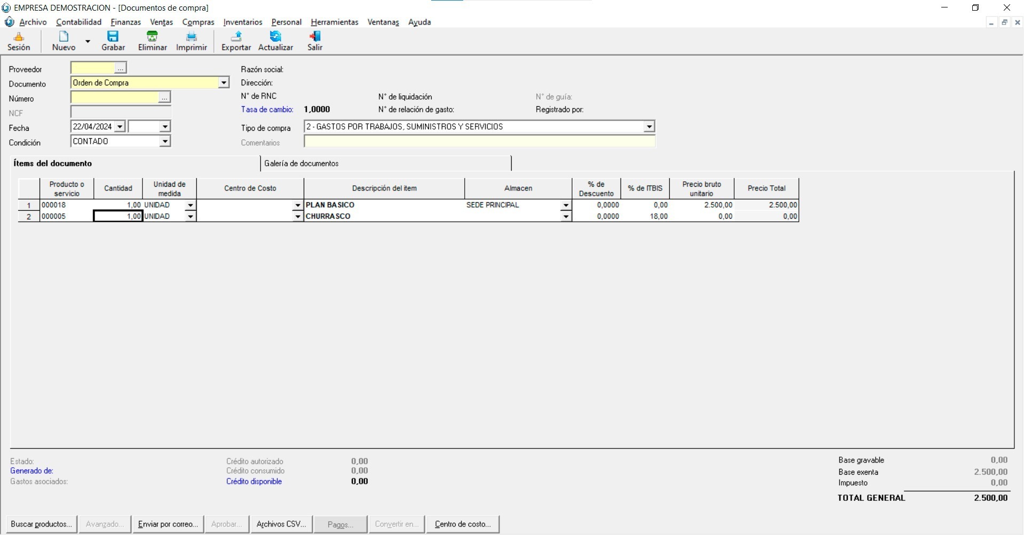Expand the Documento type dropdown
This screenshot has width=1024, height=535.
224,83
